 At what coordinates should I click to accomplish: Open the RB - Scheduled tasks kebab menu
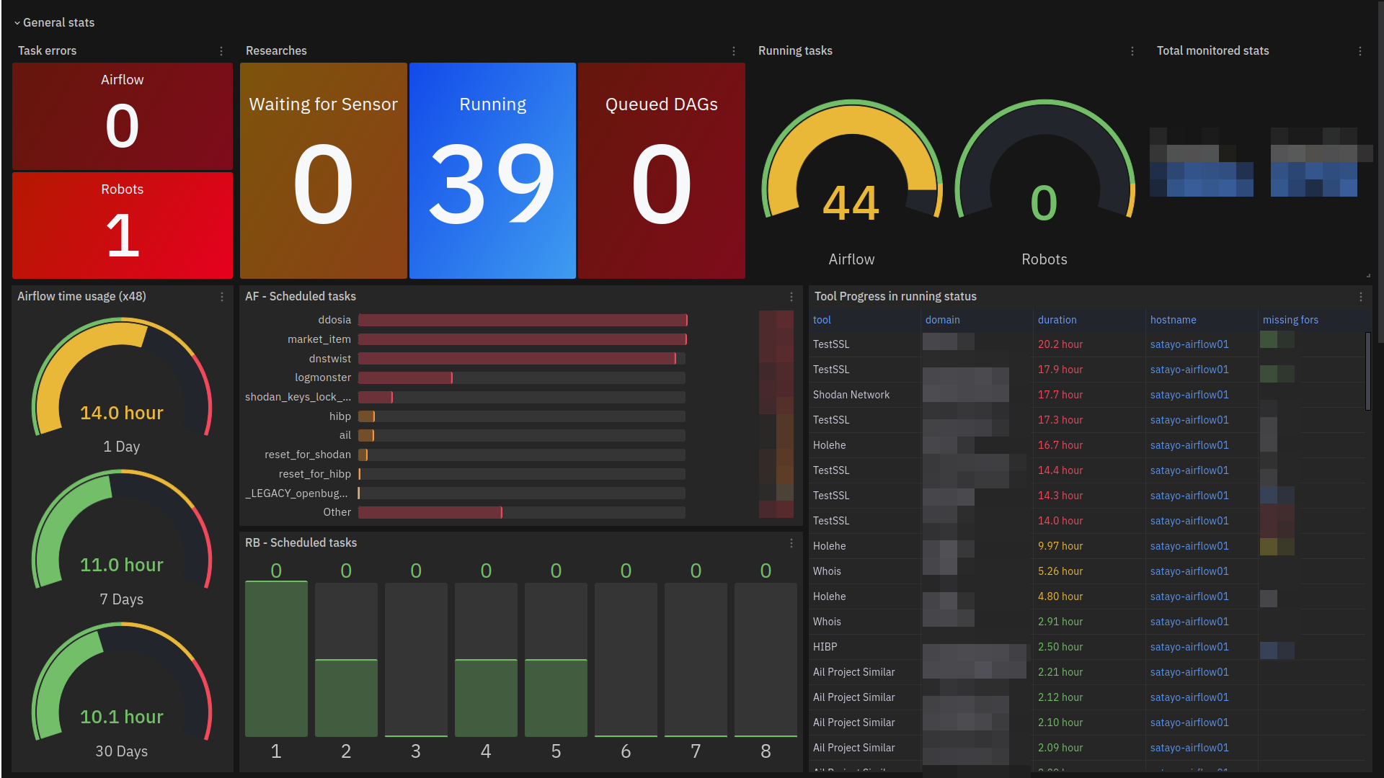pyautogui.click(x=791, y=543)
